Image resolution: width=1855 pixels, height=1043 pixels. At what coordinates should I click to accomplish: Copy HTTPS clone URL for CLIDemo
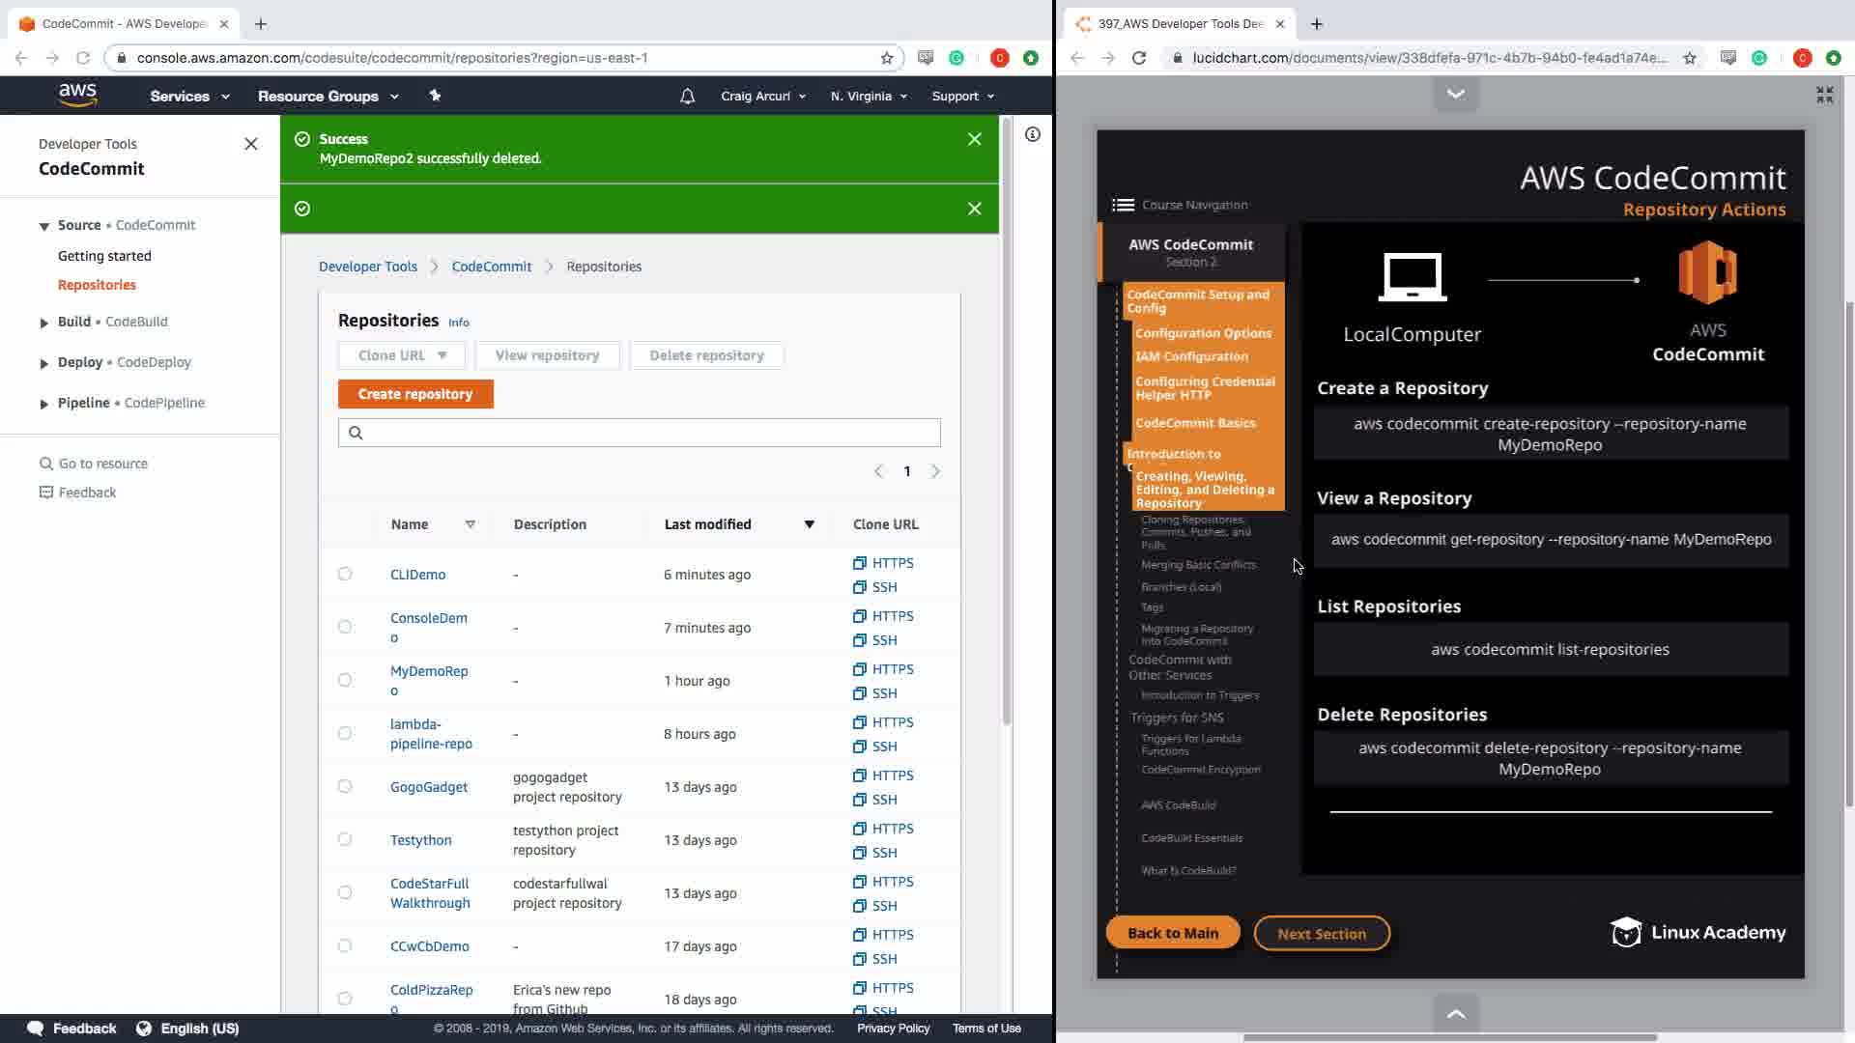pyautogui.click(x=883, y=563)
